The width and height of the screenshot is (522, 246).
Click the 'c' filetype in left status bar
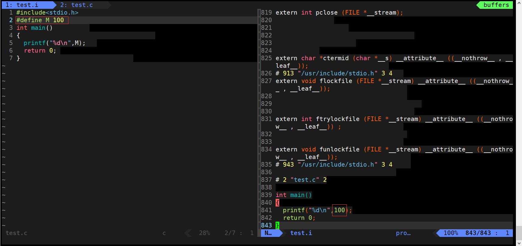click(x=164, y=233)
